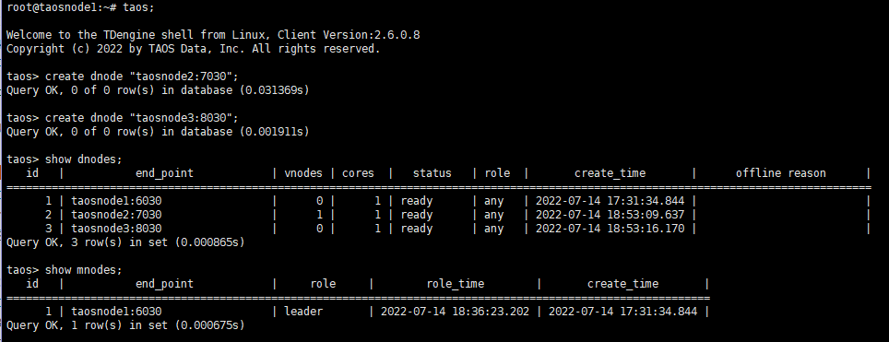Click the 'show dnodes;' command

point(83,159)
